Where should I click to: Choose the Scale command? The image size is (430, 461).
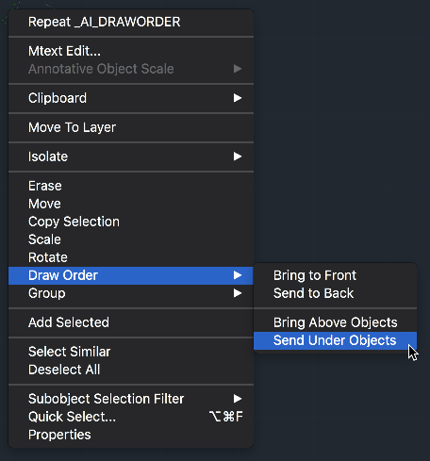click(x=131, y=239)
